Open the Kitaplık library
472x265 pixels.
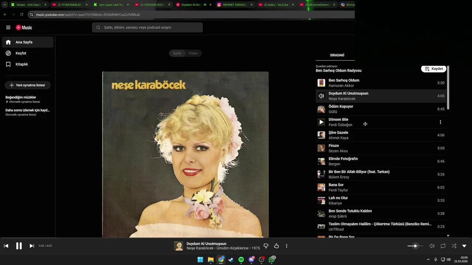pos(28,64)
